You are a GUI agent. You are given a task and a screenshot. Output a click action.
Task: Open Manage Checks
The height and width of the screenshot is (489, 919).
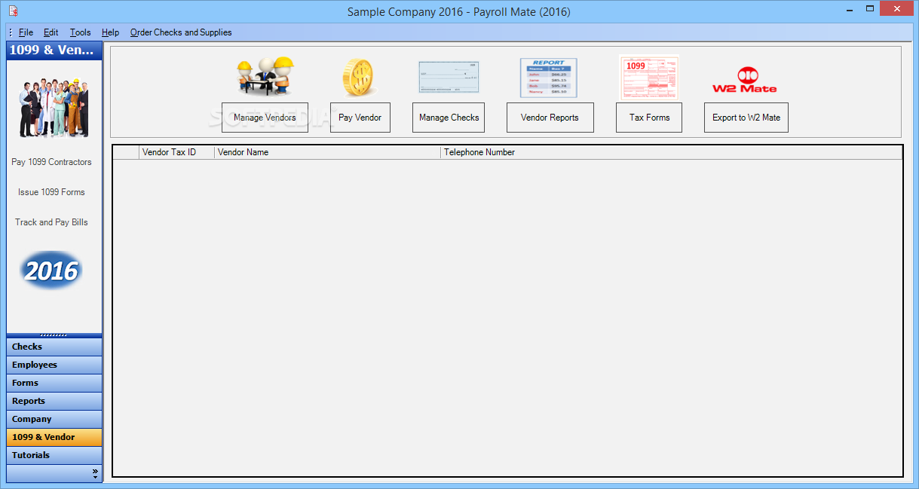(x=449, y=118)
